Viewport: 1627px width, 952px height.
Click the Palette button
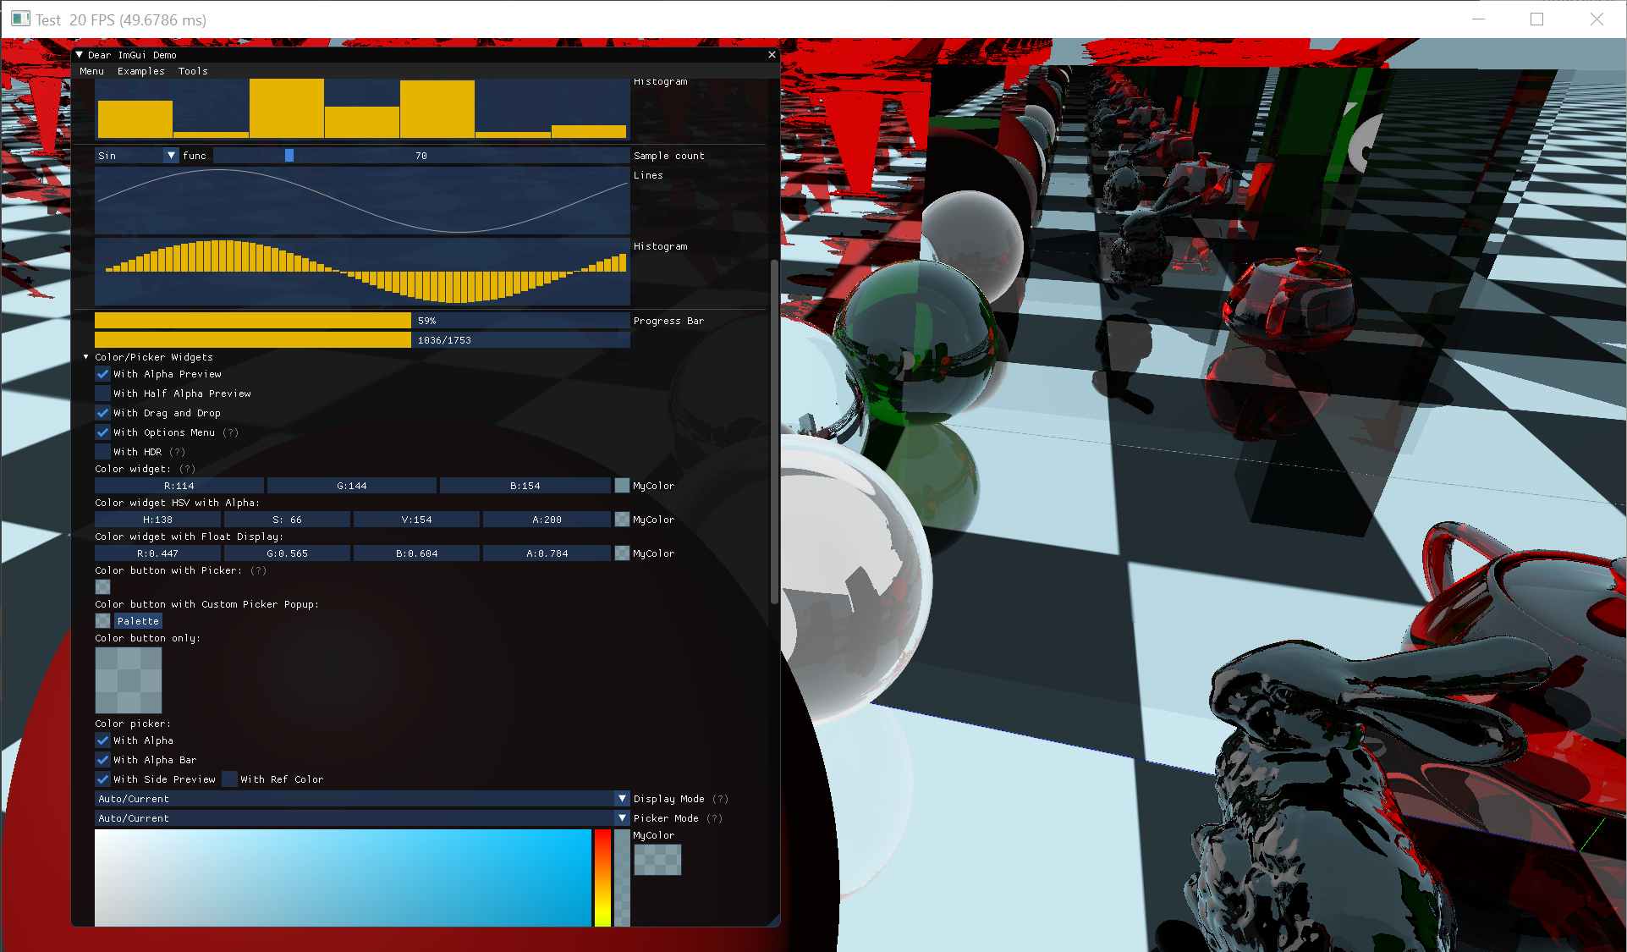click(x=138, y=621)
